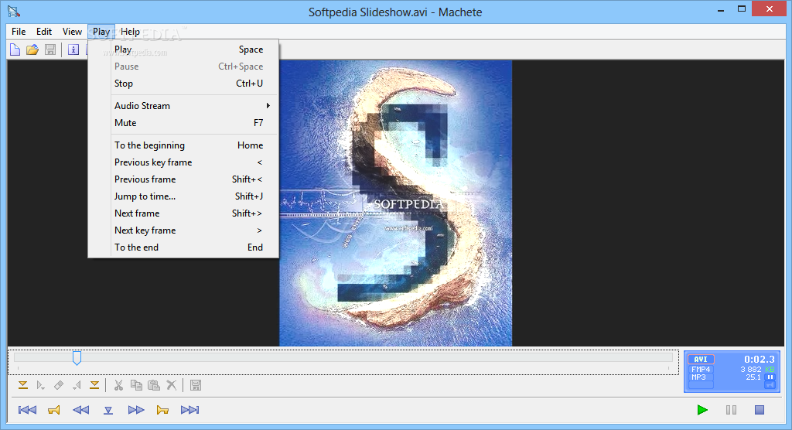Viewport: 792px width, 430px height.
Task: Jump to the end with skip-forward icon
Action: (190, 410)
